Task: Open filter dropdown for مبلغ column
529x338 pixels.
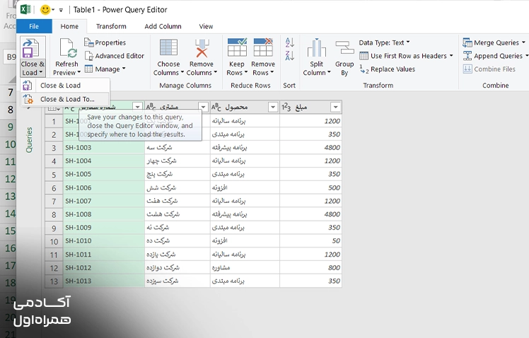Action: [x=335, y=107]
